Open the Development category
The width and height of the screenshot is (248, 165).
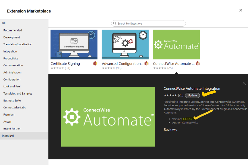click(x=12, y=37)
